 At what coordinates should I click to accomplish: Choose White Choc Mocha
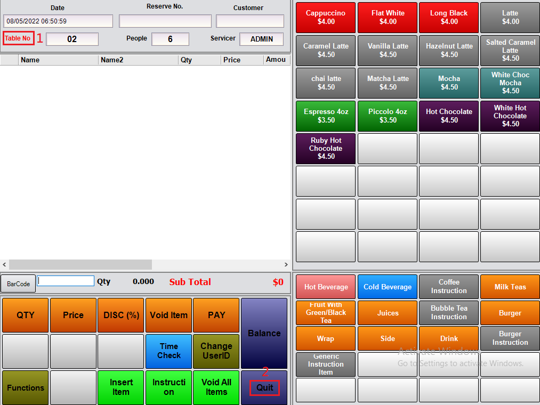(510, 83)
